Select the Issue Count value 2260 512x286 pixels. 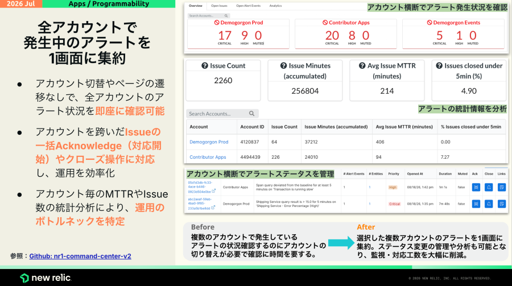(x=224, y=80)
